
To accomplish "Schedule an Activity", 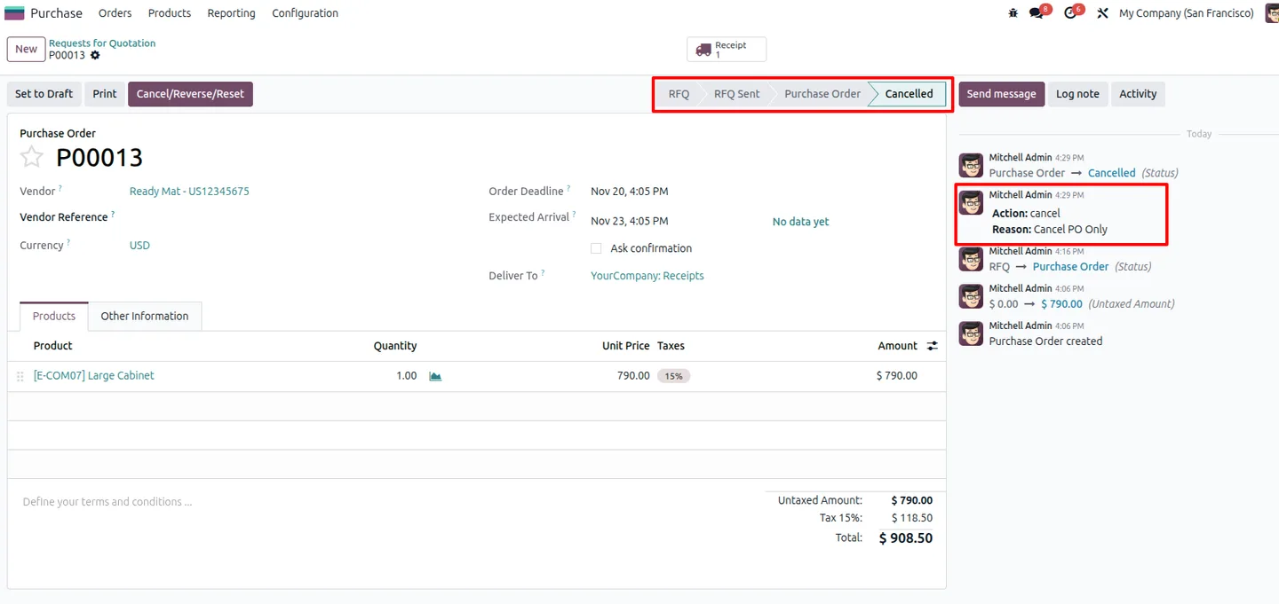I will tap(1138, 94).
